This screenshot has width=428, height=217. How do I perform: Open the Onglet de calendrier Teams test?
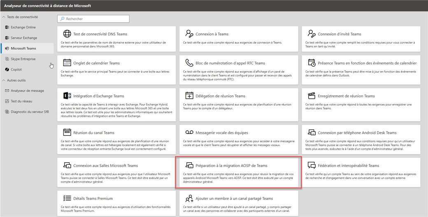coord(116,70)
